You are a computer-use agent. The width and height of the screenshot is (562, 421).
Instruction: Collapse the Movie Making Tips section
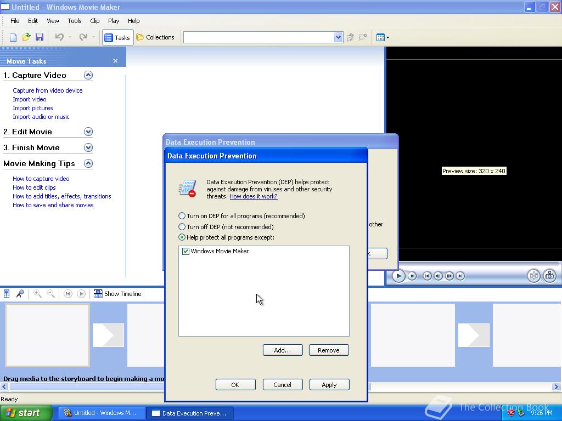(88, 163)
